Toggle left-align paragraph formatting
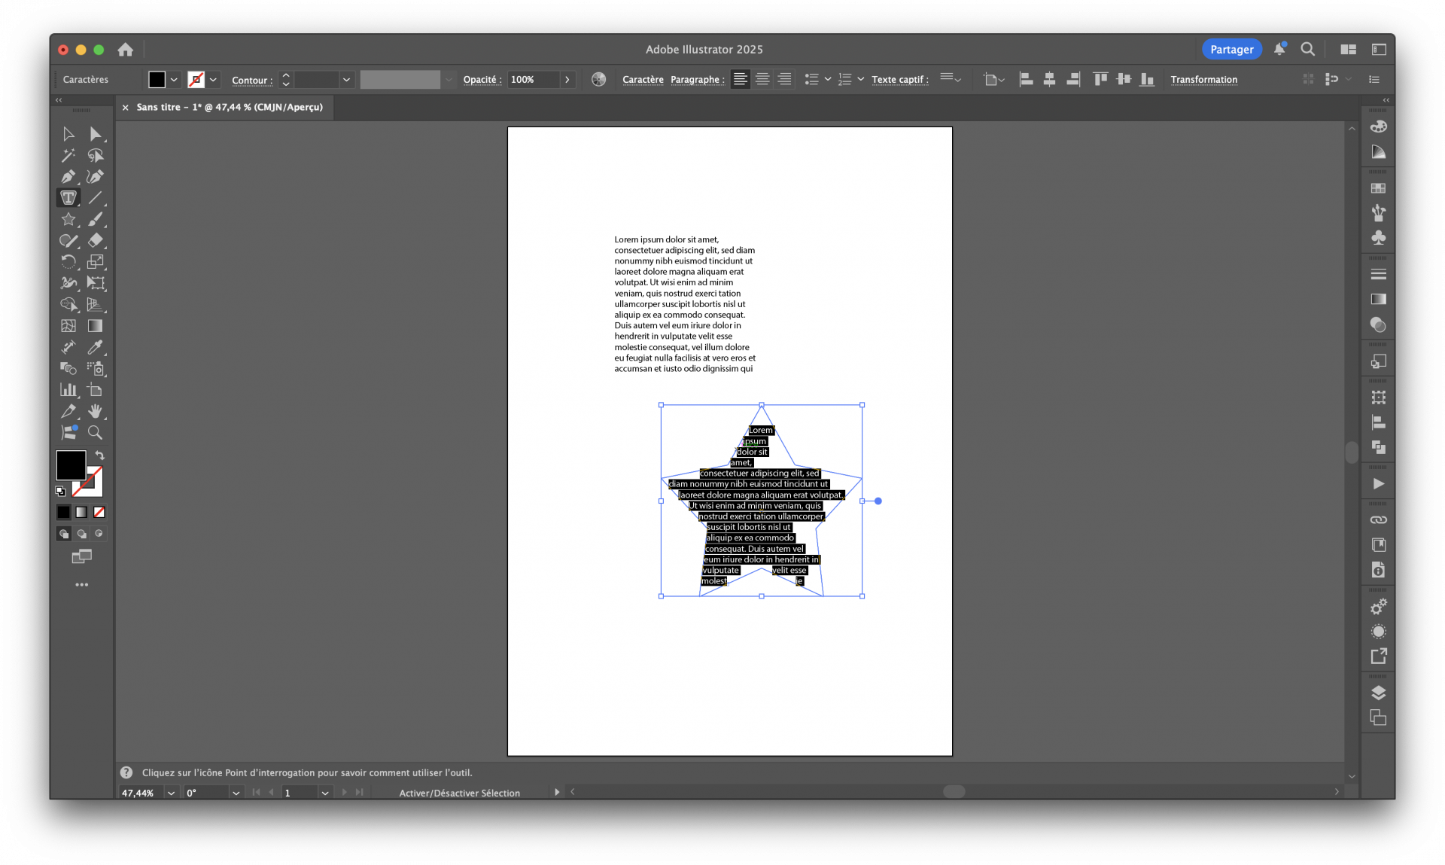This screenshot has height=865, width=1445. 741,79
